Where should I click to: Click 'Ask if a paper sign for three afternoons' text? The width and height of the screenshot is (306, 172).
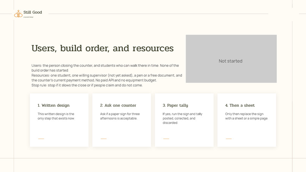(x=120, y=116)
